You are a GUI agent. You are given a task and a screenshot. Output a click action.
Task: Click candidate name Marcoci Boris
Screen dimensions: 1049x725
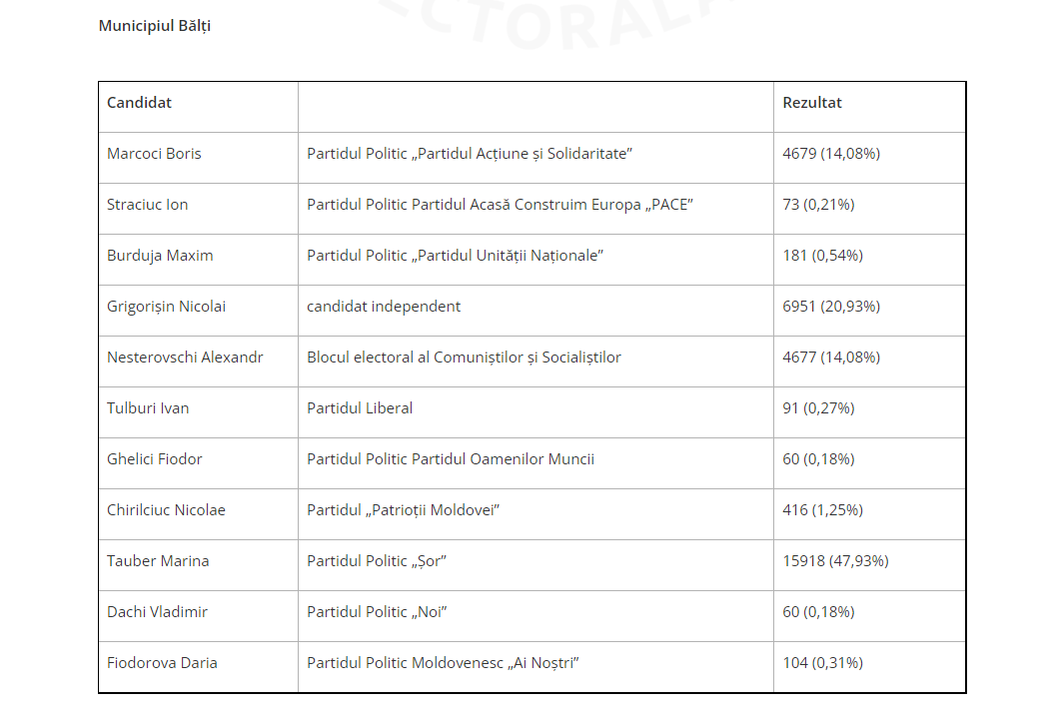click(154, 153)
